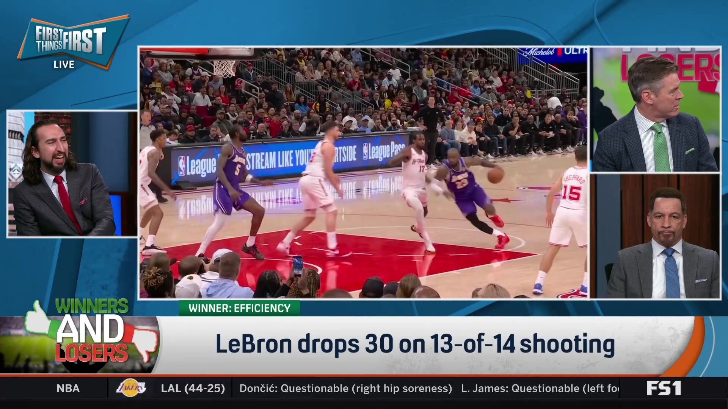The image size is (728, 409).
Task: Expand the LAL (44-25) score entry
Action: pyautogui.click(x=193, y=388)
